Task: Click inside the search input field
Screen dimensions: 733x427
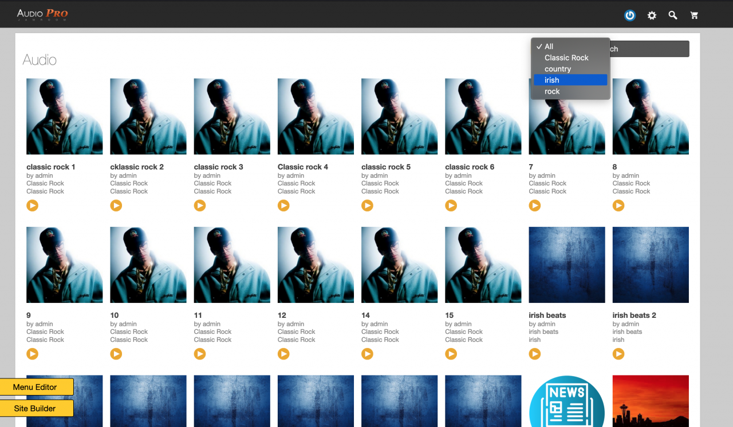Action: coord(650,49)
